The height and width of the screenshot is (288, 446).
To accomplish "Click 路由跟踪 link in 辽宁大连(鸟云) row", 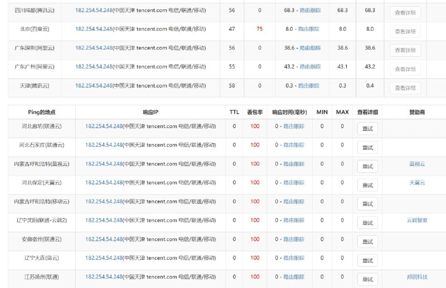I will 293,258.
